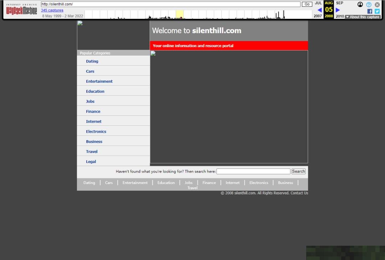Click the Wayback Machine logo
Viewport: 385px width, 260px height.
[x=22, y=10]
